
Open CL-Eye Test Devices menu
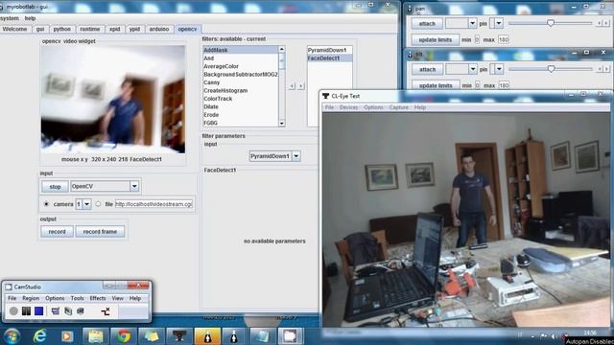[x=348, y=107]
